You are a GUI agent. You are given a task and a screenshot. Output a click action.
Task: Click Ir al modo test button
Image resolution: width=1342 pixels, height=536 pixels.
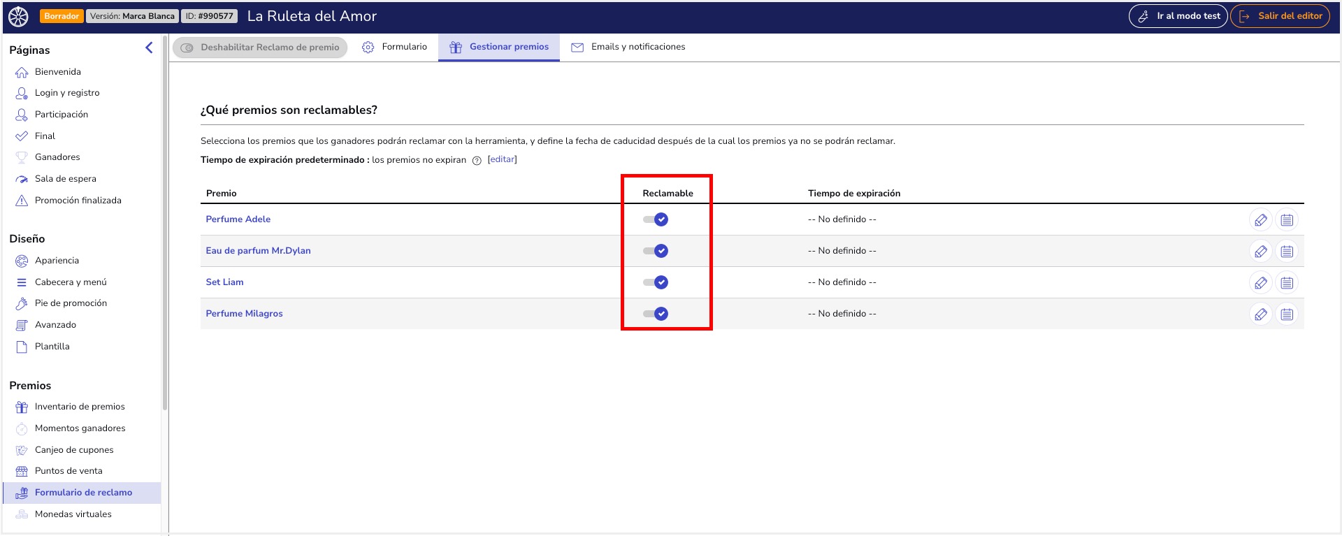point(1178,16)
